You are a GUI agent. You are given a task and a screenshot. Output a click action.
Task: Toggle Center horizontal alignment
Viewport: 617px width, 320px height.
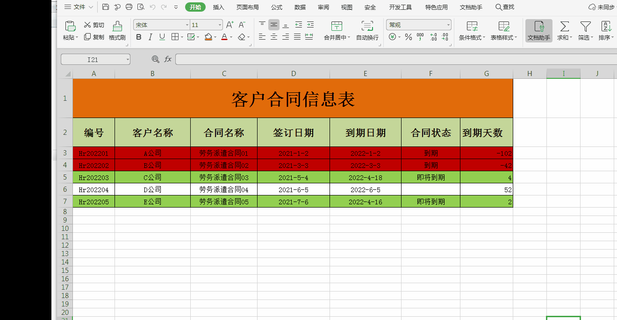274,37
